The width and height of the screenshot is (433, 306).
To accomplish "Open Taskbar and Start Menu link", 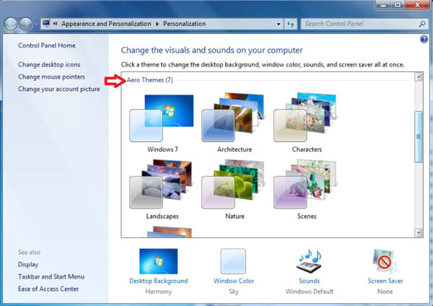I will pos(51,276).
